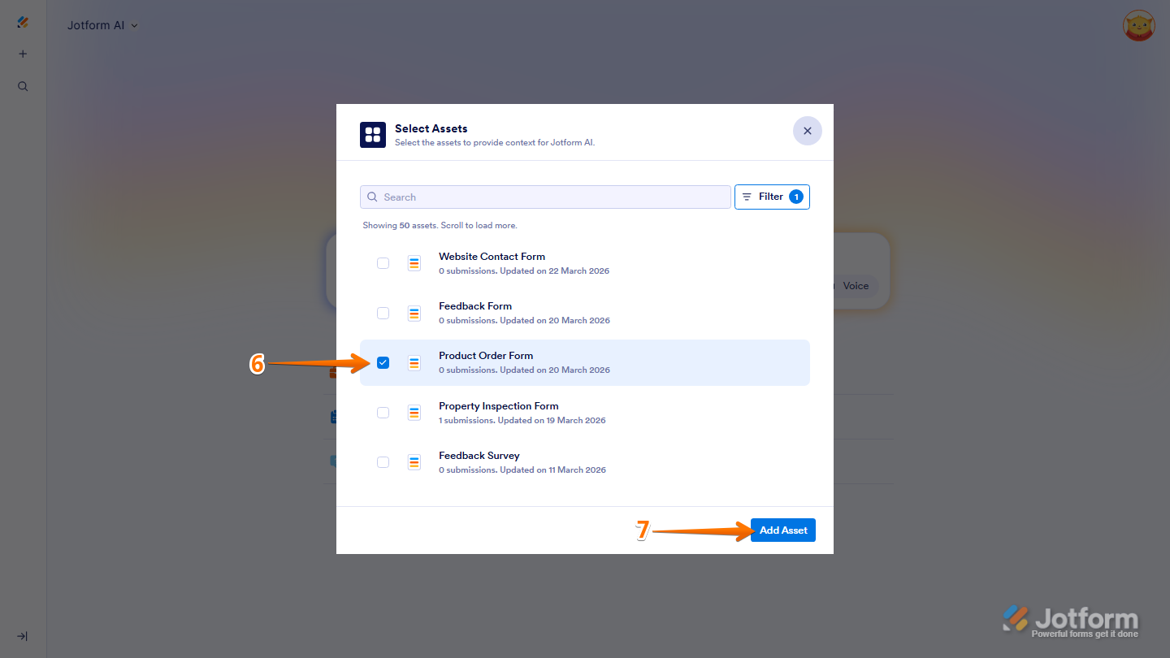Viewport: 1170px width, 658px height.
Task: Click the Add Asset button
Action: tap(782, 530)
